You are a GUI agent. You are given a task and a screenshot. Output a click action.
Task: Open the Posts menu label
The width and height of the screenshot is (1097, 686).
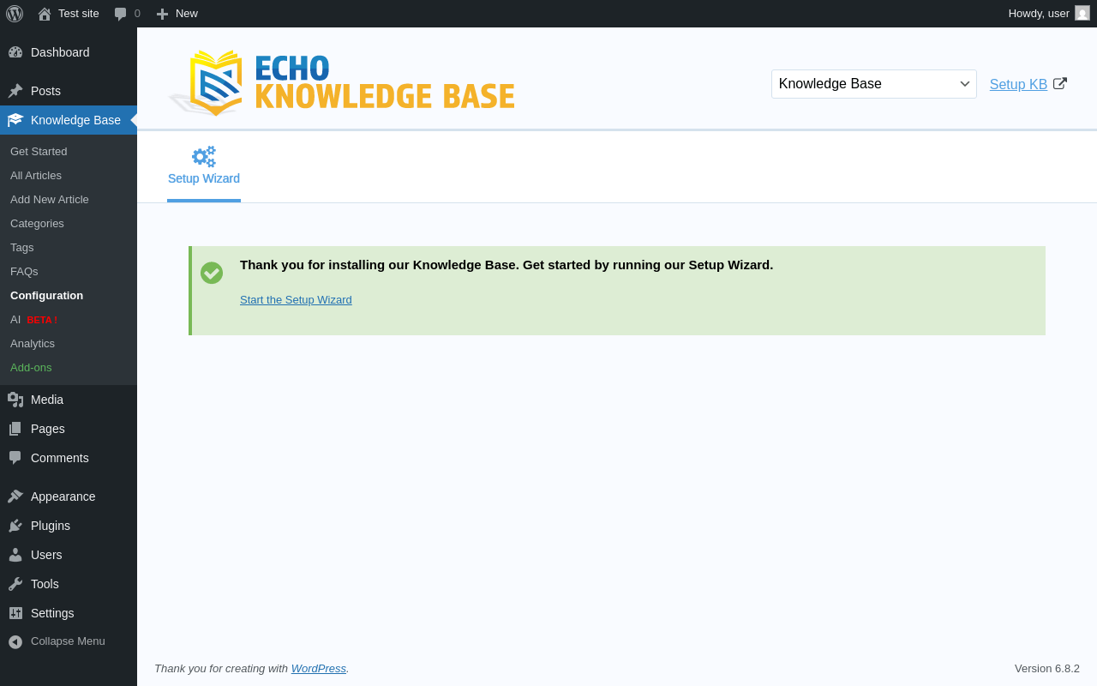coord(45,91)
